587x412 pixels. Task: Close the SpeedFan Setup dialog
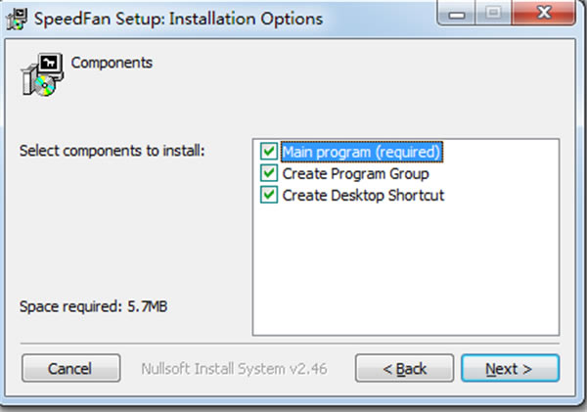[543, 14]
